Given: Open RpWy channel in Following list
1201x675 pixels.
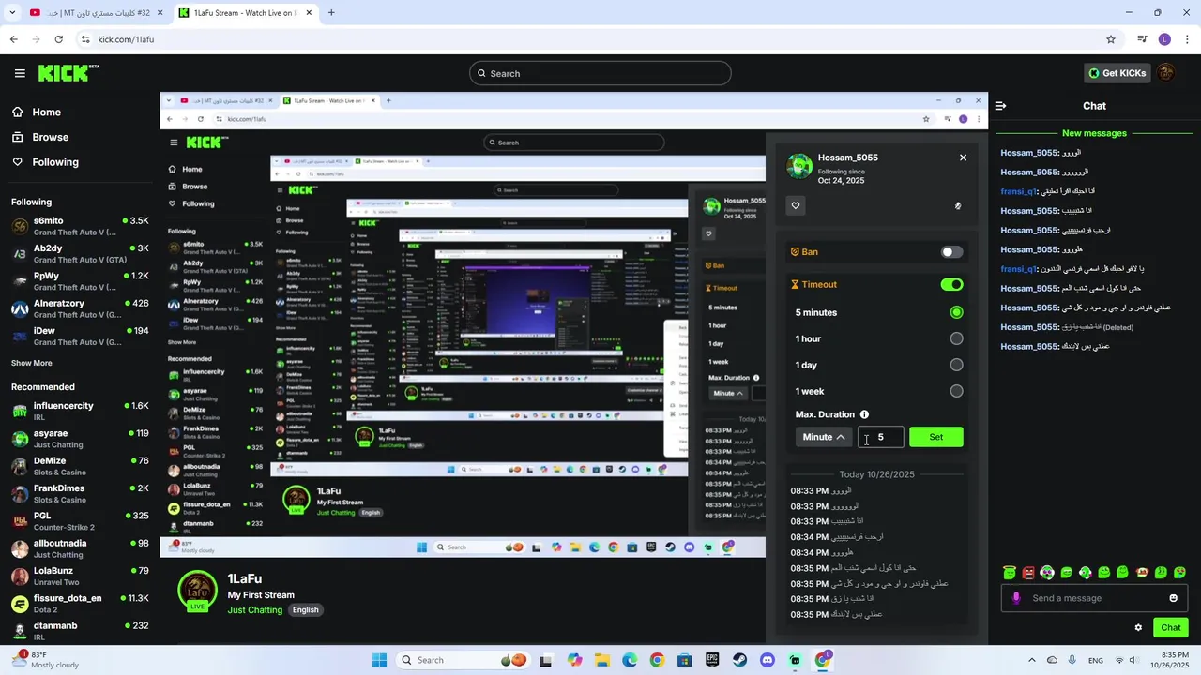Looking at the screenshot, I should (x=80, y=281).
